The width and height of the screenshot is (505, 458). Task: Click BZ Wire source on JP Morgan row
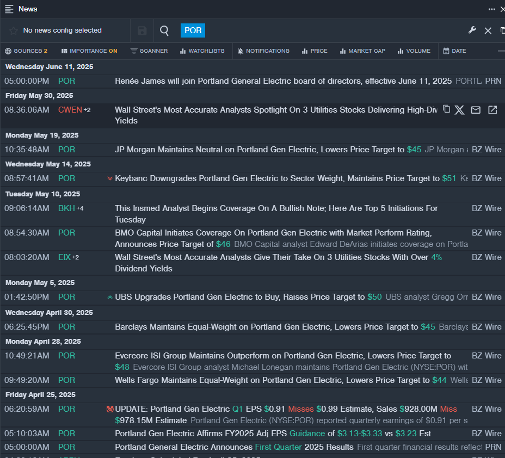(x=486, y=150)
